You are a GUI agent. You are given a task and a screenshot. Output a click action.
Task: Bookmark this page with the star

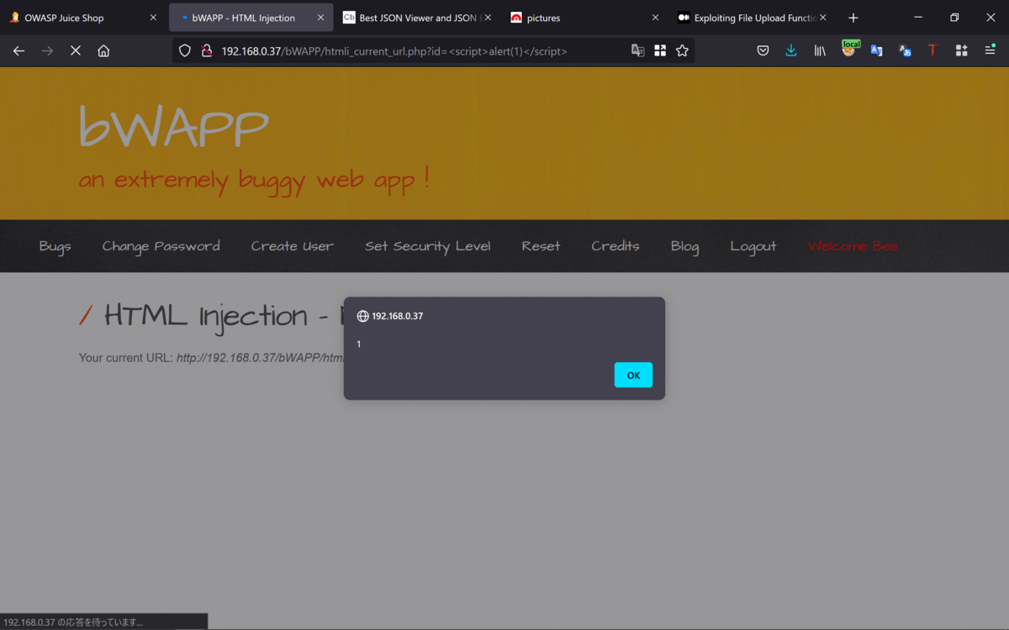682,50
